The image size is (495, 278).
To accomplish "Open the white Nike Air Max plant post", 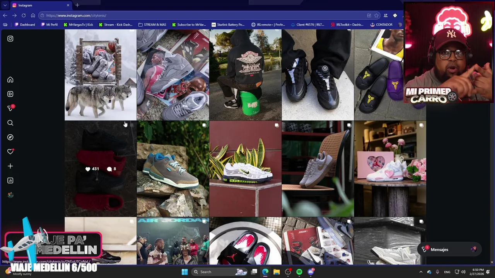I will coord(245,169).
